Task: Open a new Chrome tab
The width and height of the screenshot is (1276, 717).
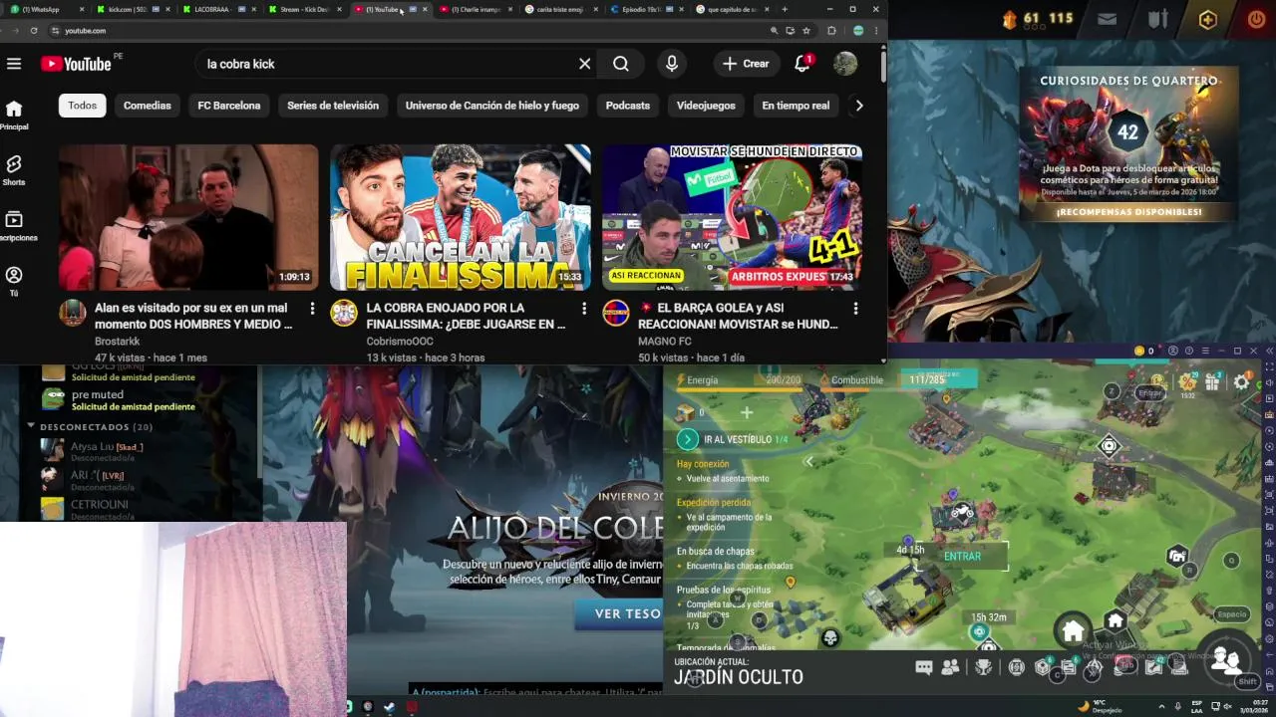Action: [785, 9]
